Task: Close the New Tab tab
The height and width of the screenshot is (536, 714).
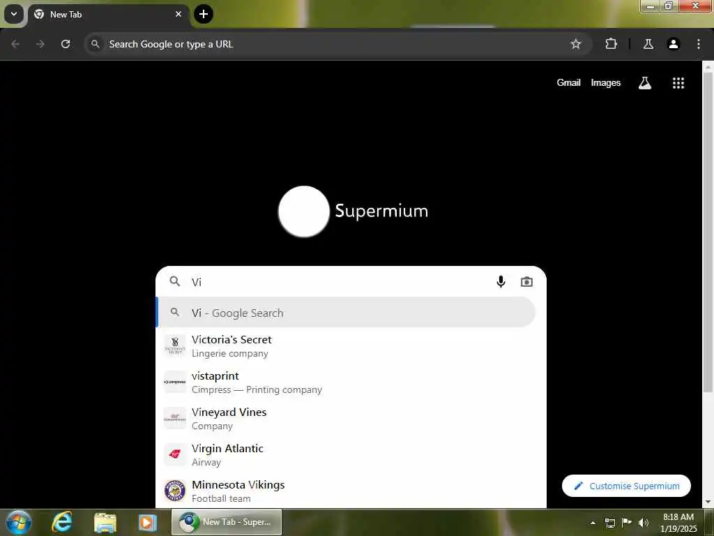Action: tap(178, 14)
